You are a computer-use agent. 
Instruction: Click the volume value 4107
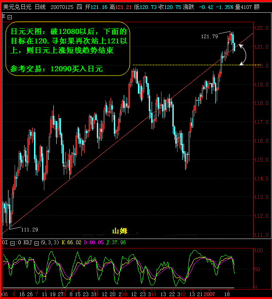click(246, 7)
